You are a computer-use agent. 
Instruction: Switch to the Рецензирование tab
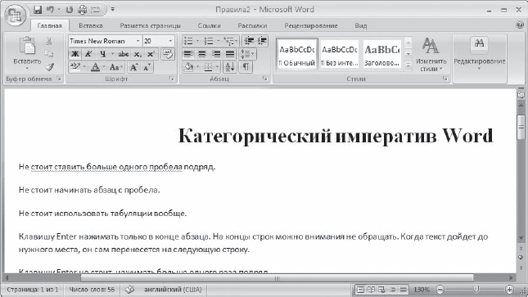(311, 25)
